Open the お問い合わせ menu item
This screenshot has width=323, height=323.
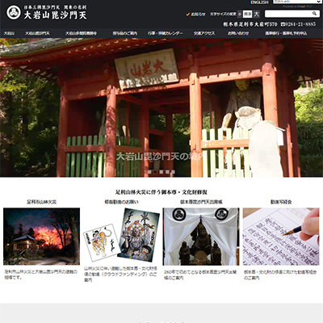[238, 33]
